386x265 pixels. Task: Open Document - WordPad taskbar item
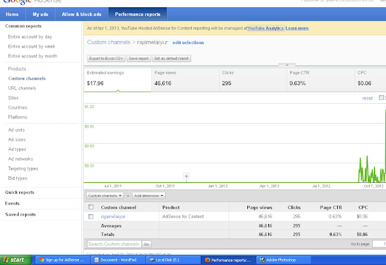pyautogui.click(x=118, y=260)
